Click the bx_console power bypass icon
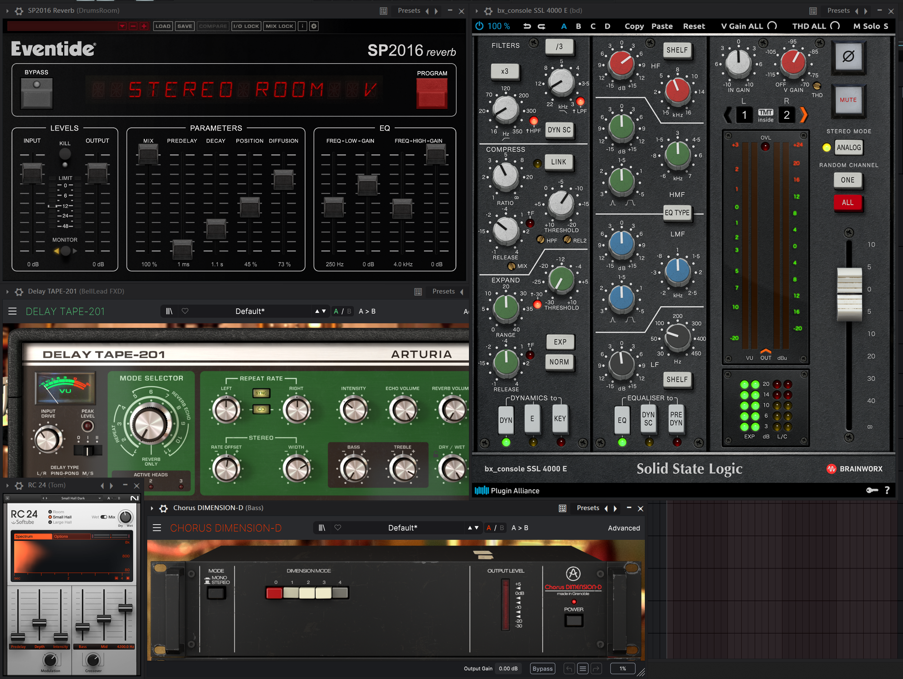 (479, 26)
